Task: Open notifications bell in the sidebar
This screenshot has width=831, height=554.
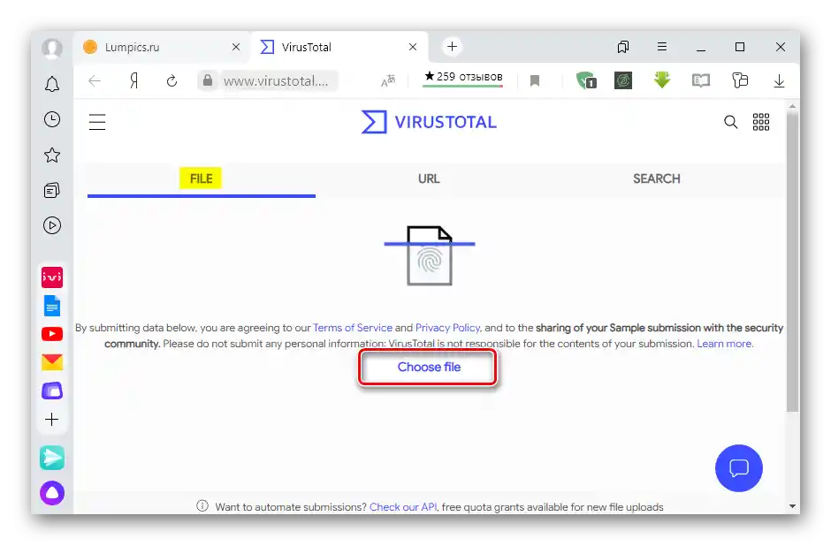Action: pos(52,84)
